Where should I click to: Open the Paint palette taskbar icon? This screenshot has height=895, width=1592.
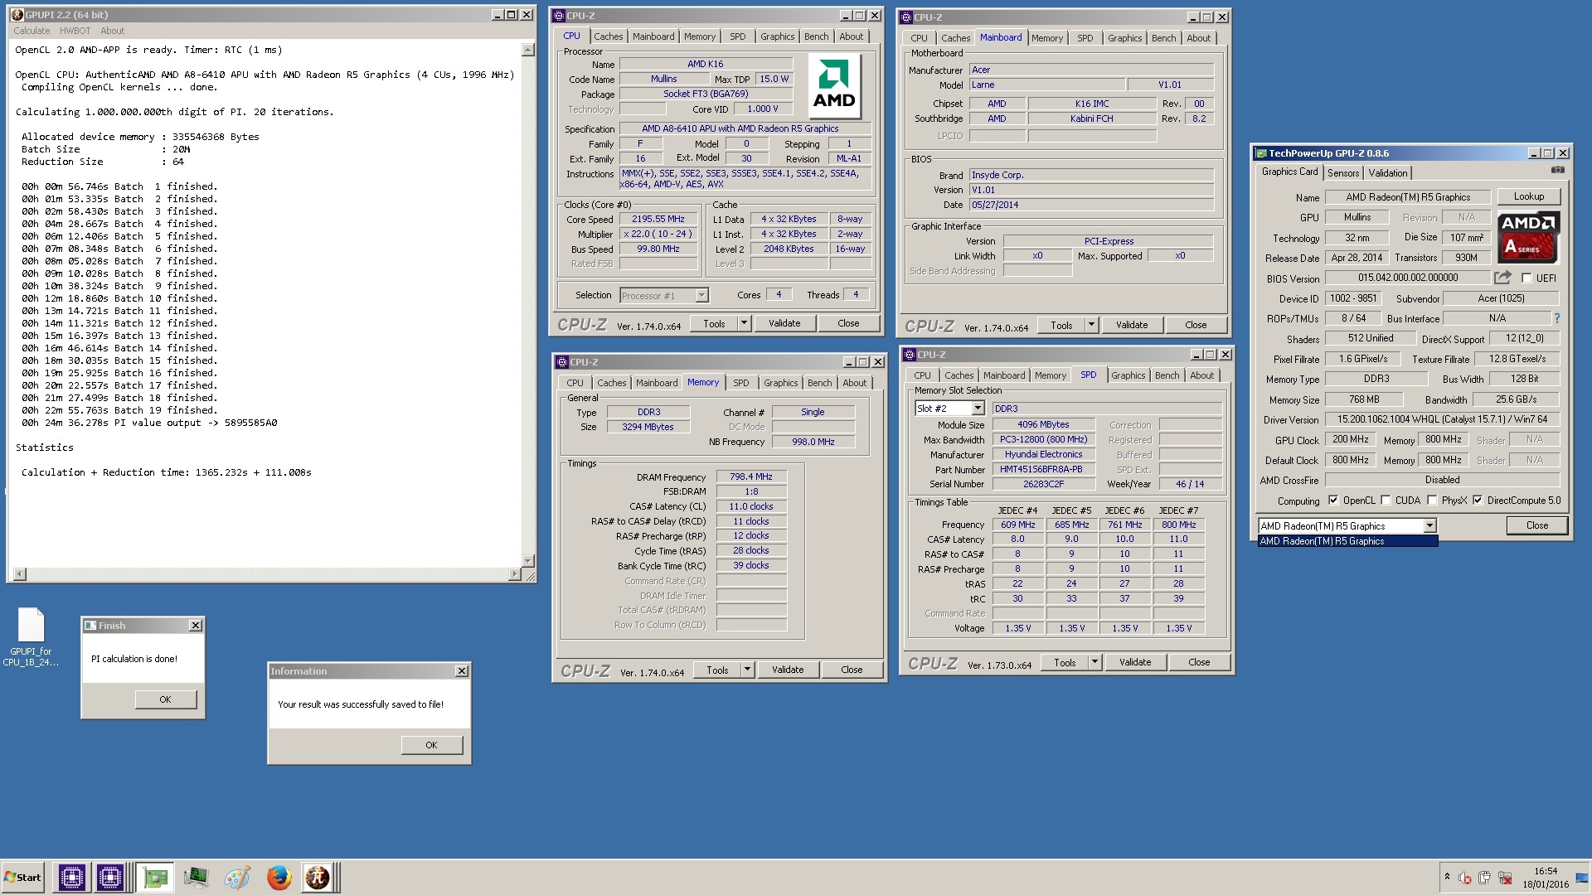pyautogui.click(x=237, y=878)
